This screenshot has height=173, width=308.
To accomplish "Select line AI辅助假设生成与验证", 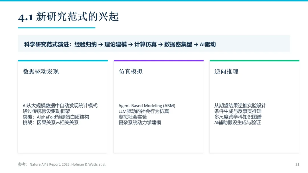I will [238, 123].
